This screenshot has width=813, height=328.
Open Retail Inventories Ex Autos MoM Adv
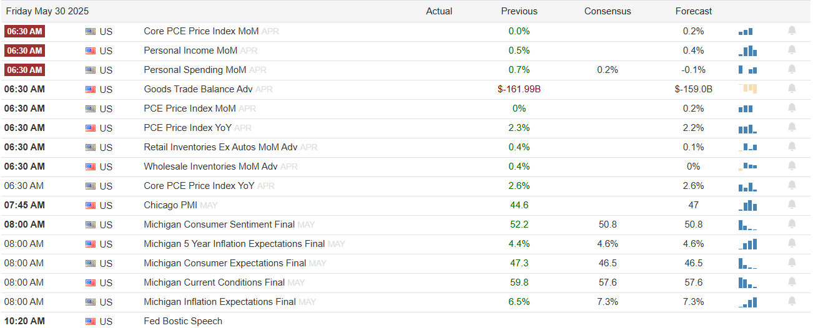click(x=220, y=147)
